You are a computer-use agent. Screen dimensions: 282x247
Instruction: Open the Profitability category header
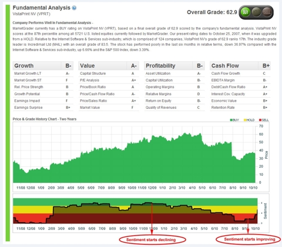(x=174, y=66)
